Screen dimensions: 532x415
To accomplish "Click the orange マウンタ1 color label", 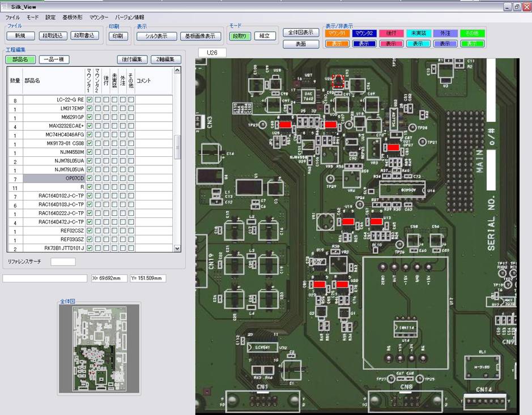I will pyautogui.click(x=337, y=33).
